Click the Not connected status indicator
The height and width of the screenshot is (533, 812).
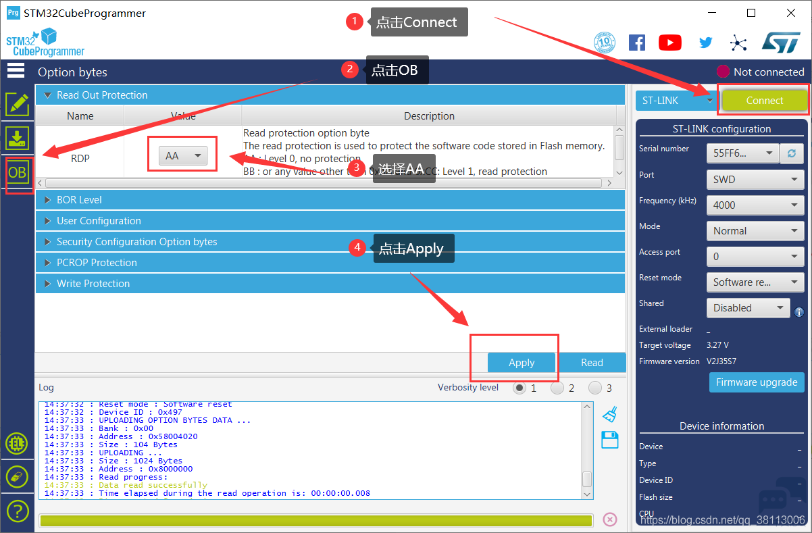(761, 72)
